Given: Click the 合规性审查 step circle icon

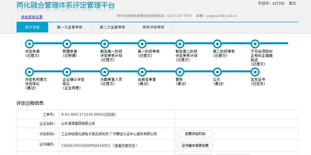Looking at the screenshot, I should click(x=142, y=72).
